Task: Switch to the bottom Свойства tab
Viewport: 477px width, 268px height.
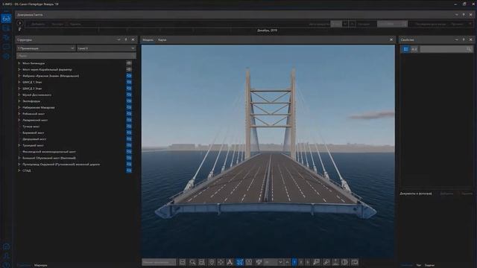Action: pos(406,265)
